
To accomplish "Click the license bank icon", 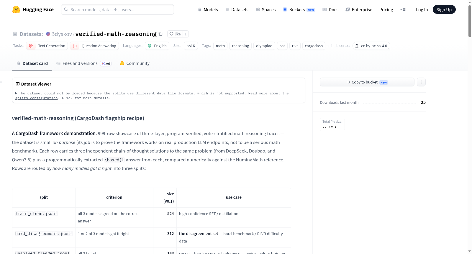I will 357,46.
